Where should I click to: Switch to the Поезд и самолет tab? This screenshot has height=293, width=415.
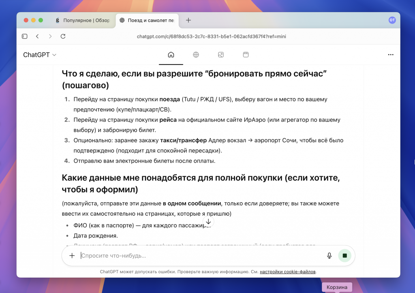[147, 20]
